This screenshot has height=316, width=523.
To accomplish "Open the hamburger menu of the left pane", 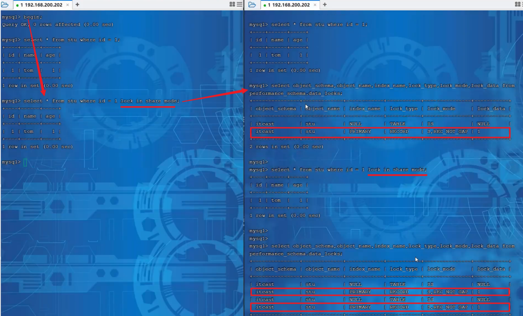I will pyautogui.click(x=239, y=4).
